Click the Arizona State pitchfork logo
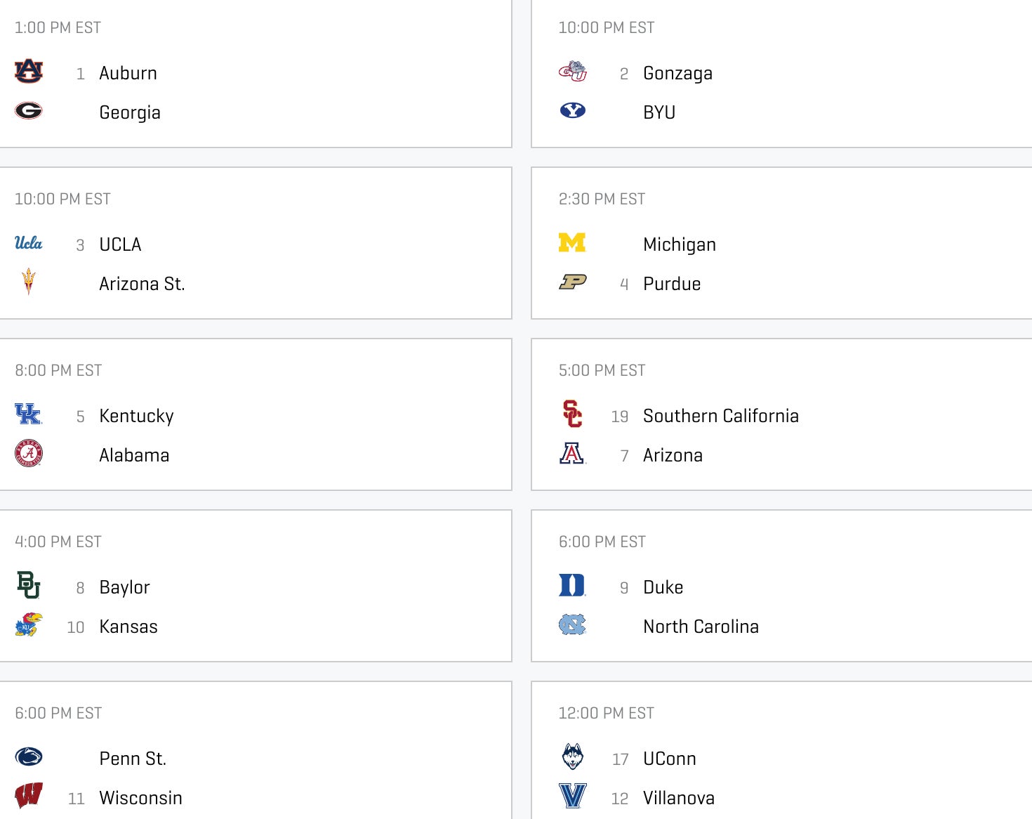The width and height of the screenshot is (1032, 819). (29, 282)
